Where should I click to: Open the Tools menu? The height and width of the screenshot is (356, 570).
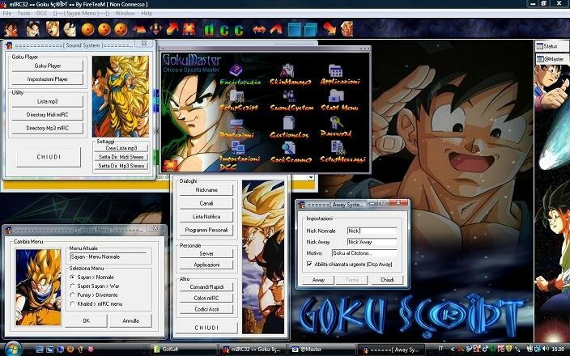pyautogui.click(x=24, y=14)
